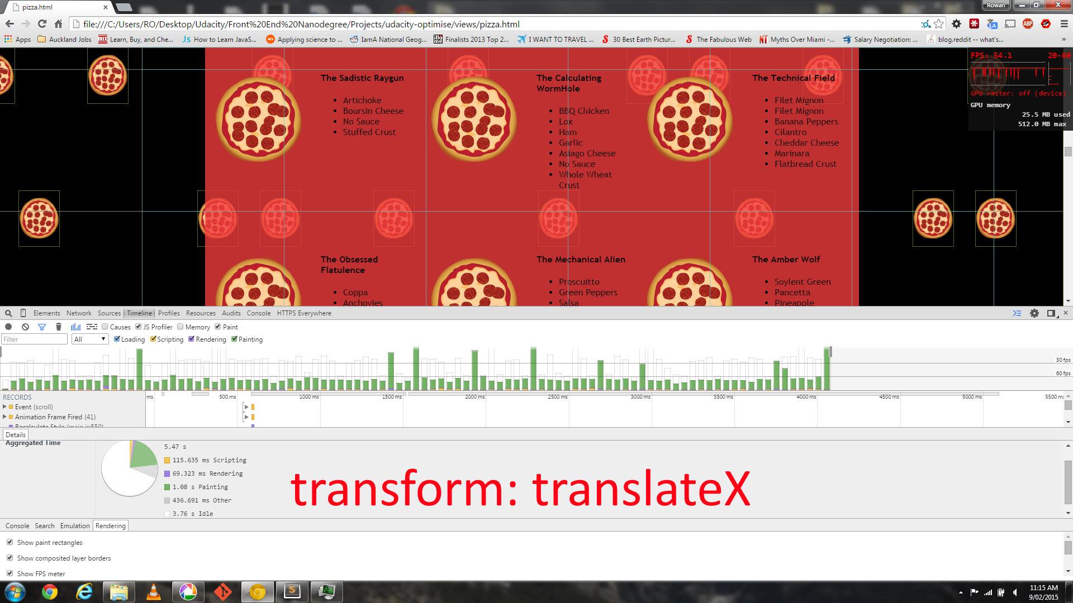The image size is (1073, 603).
Task: Open the DevTools settings gear
Action: tap(1034, 313)
